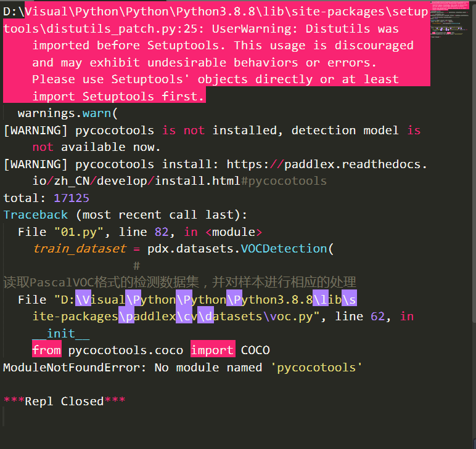
Task: Click 'Python3.8.8' in the traceback file path
Action: (x=273, y=299)
